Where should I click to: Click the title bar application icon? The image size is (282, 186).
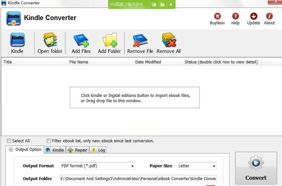tap(4, 3)
